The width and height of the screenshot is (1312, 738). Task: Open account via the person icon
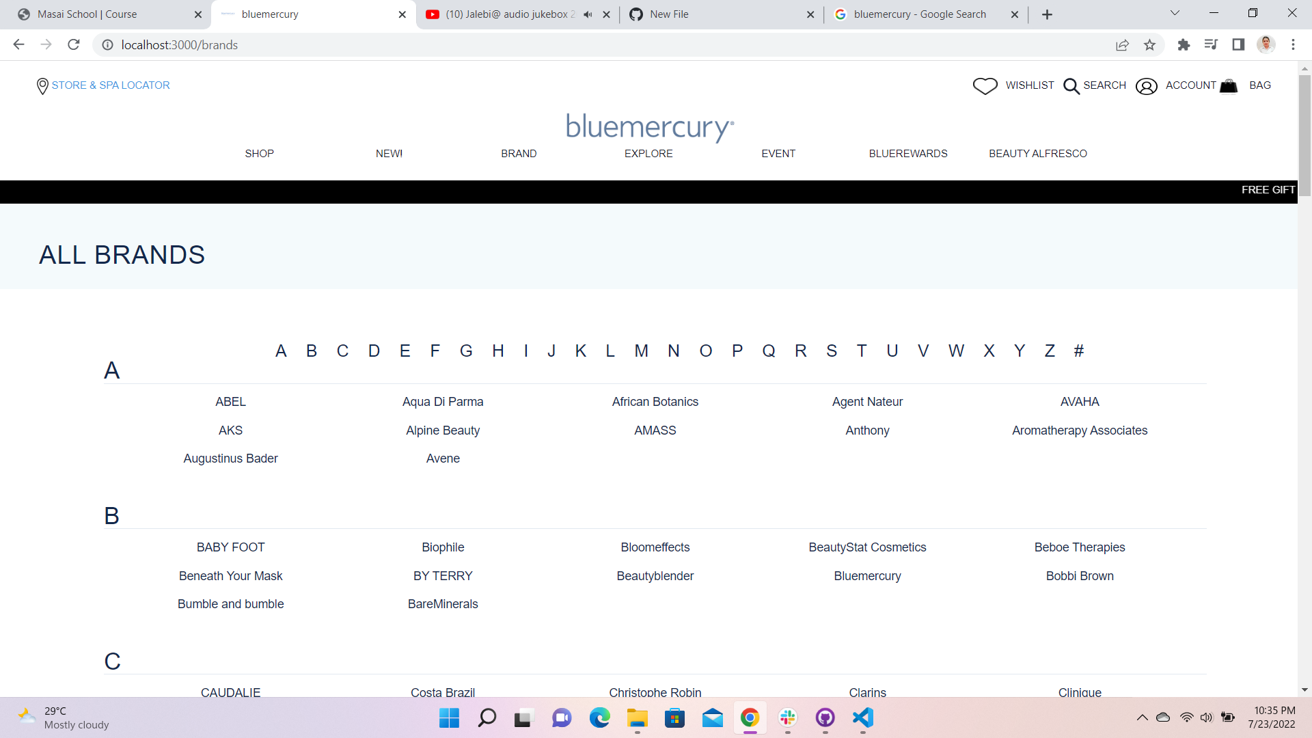(x=1146, y=85)
